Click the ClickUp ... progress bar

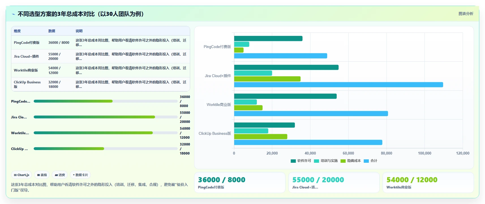106,149
